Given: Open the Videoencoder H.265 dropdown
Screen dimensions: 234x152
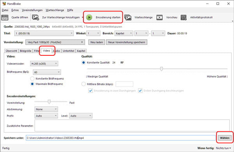Looking at the screenshot, I should tap(44, 64).
